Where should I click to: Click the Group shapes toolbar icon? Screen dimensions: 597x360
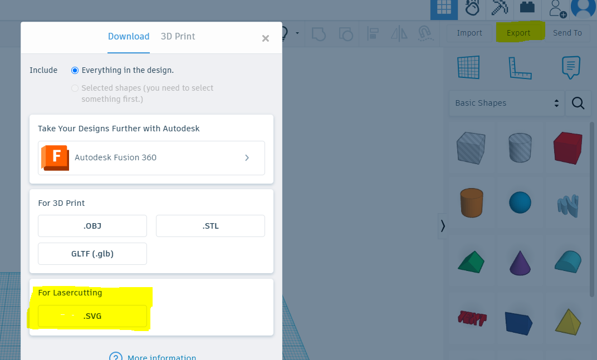click(319, 34)
